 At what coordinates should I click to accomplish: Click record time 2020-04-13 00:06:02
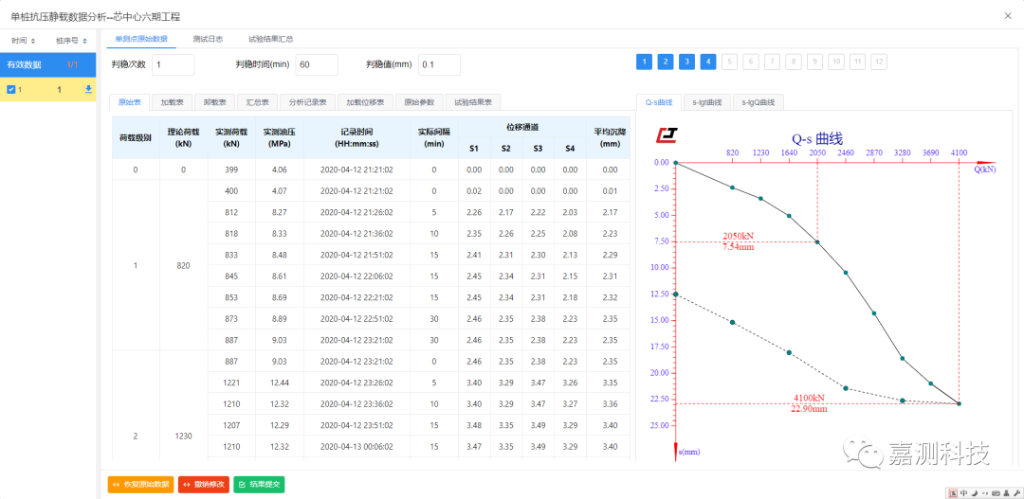[357, 446]
